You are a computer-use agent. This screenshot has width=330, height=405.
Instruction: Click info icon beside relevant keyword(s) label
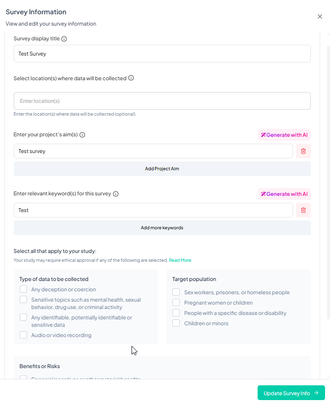pos(116,194)
